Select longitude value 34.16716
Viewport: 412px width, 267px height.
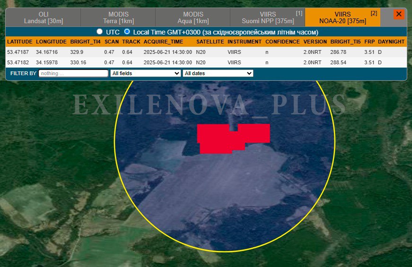47,52
